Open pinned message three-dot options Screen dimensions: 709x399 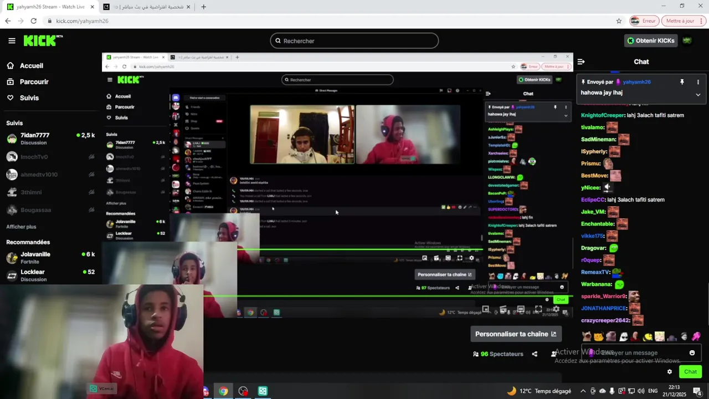[x=698, y=82]
